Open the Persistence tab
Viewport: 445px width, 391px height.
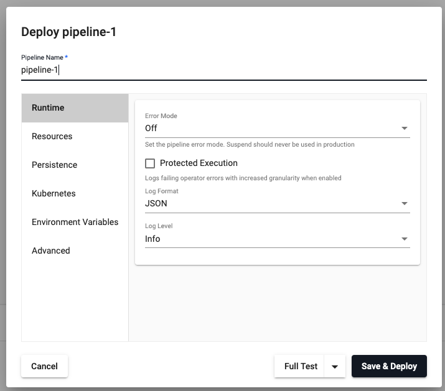click(x=75, y=165)
